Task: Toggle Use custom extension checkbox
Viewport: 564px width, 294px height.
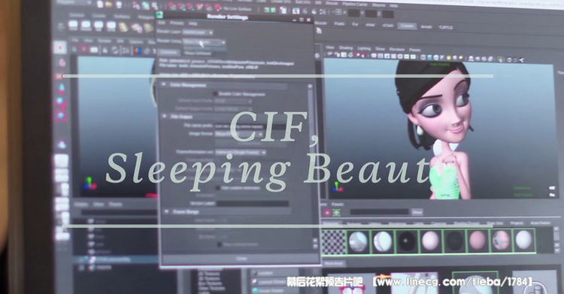Action: pos(217,188)
